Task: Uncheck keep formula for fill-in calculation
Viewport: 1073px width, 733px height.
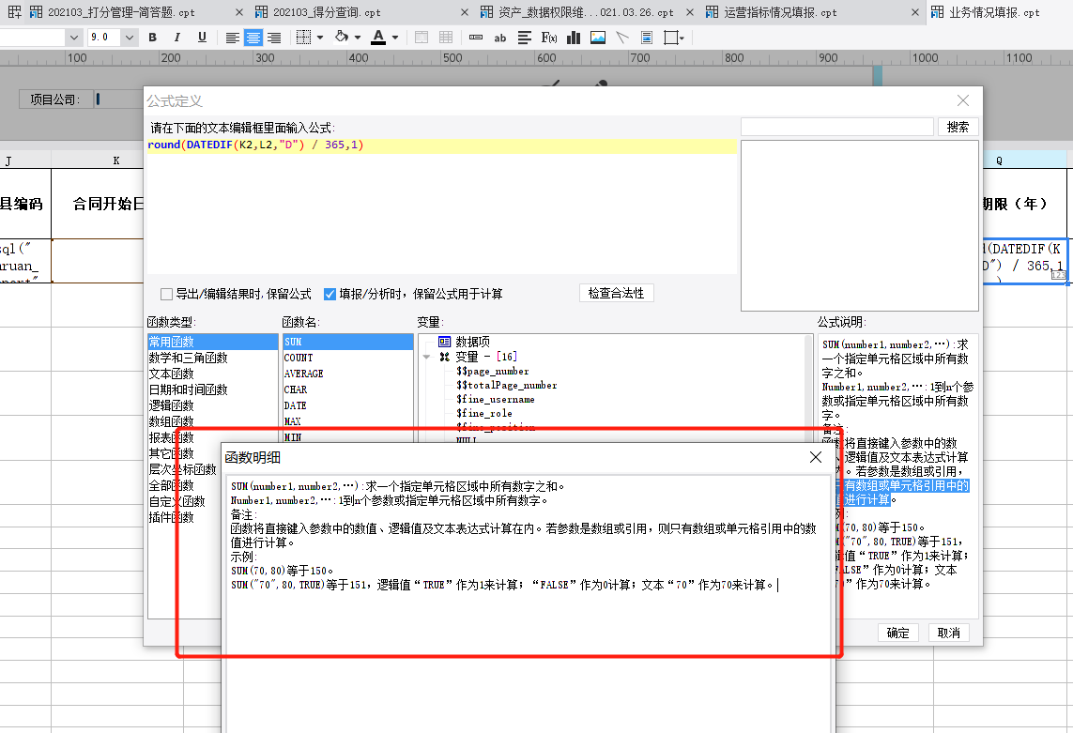Action: click(x=330, y=295)
